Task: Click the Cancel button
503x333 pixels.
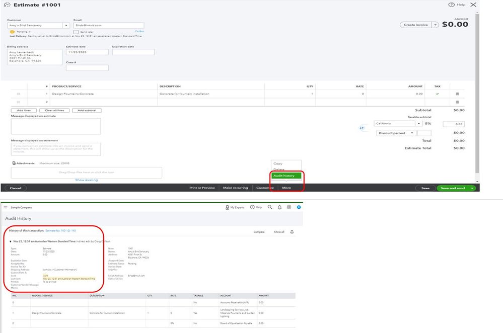Action: [16, 188]
